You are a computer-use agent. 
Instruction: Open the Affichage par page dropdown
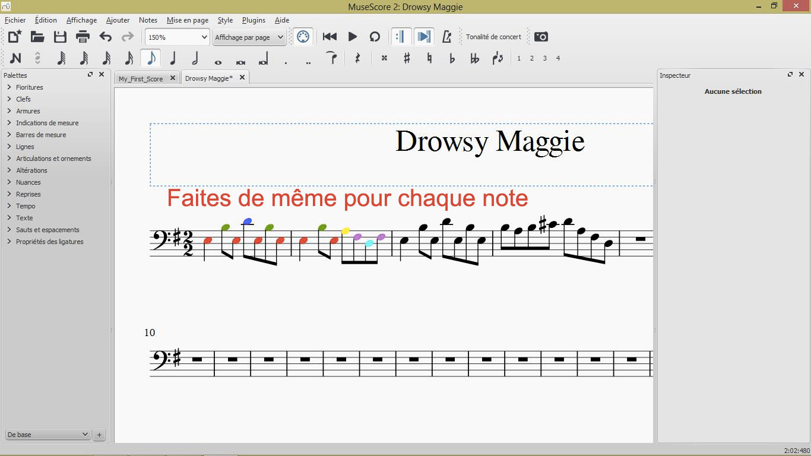[x=249, y=37]
